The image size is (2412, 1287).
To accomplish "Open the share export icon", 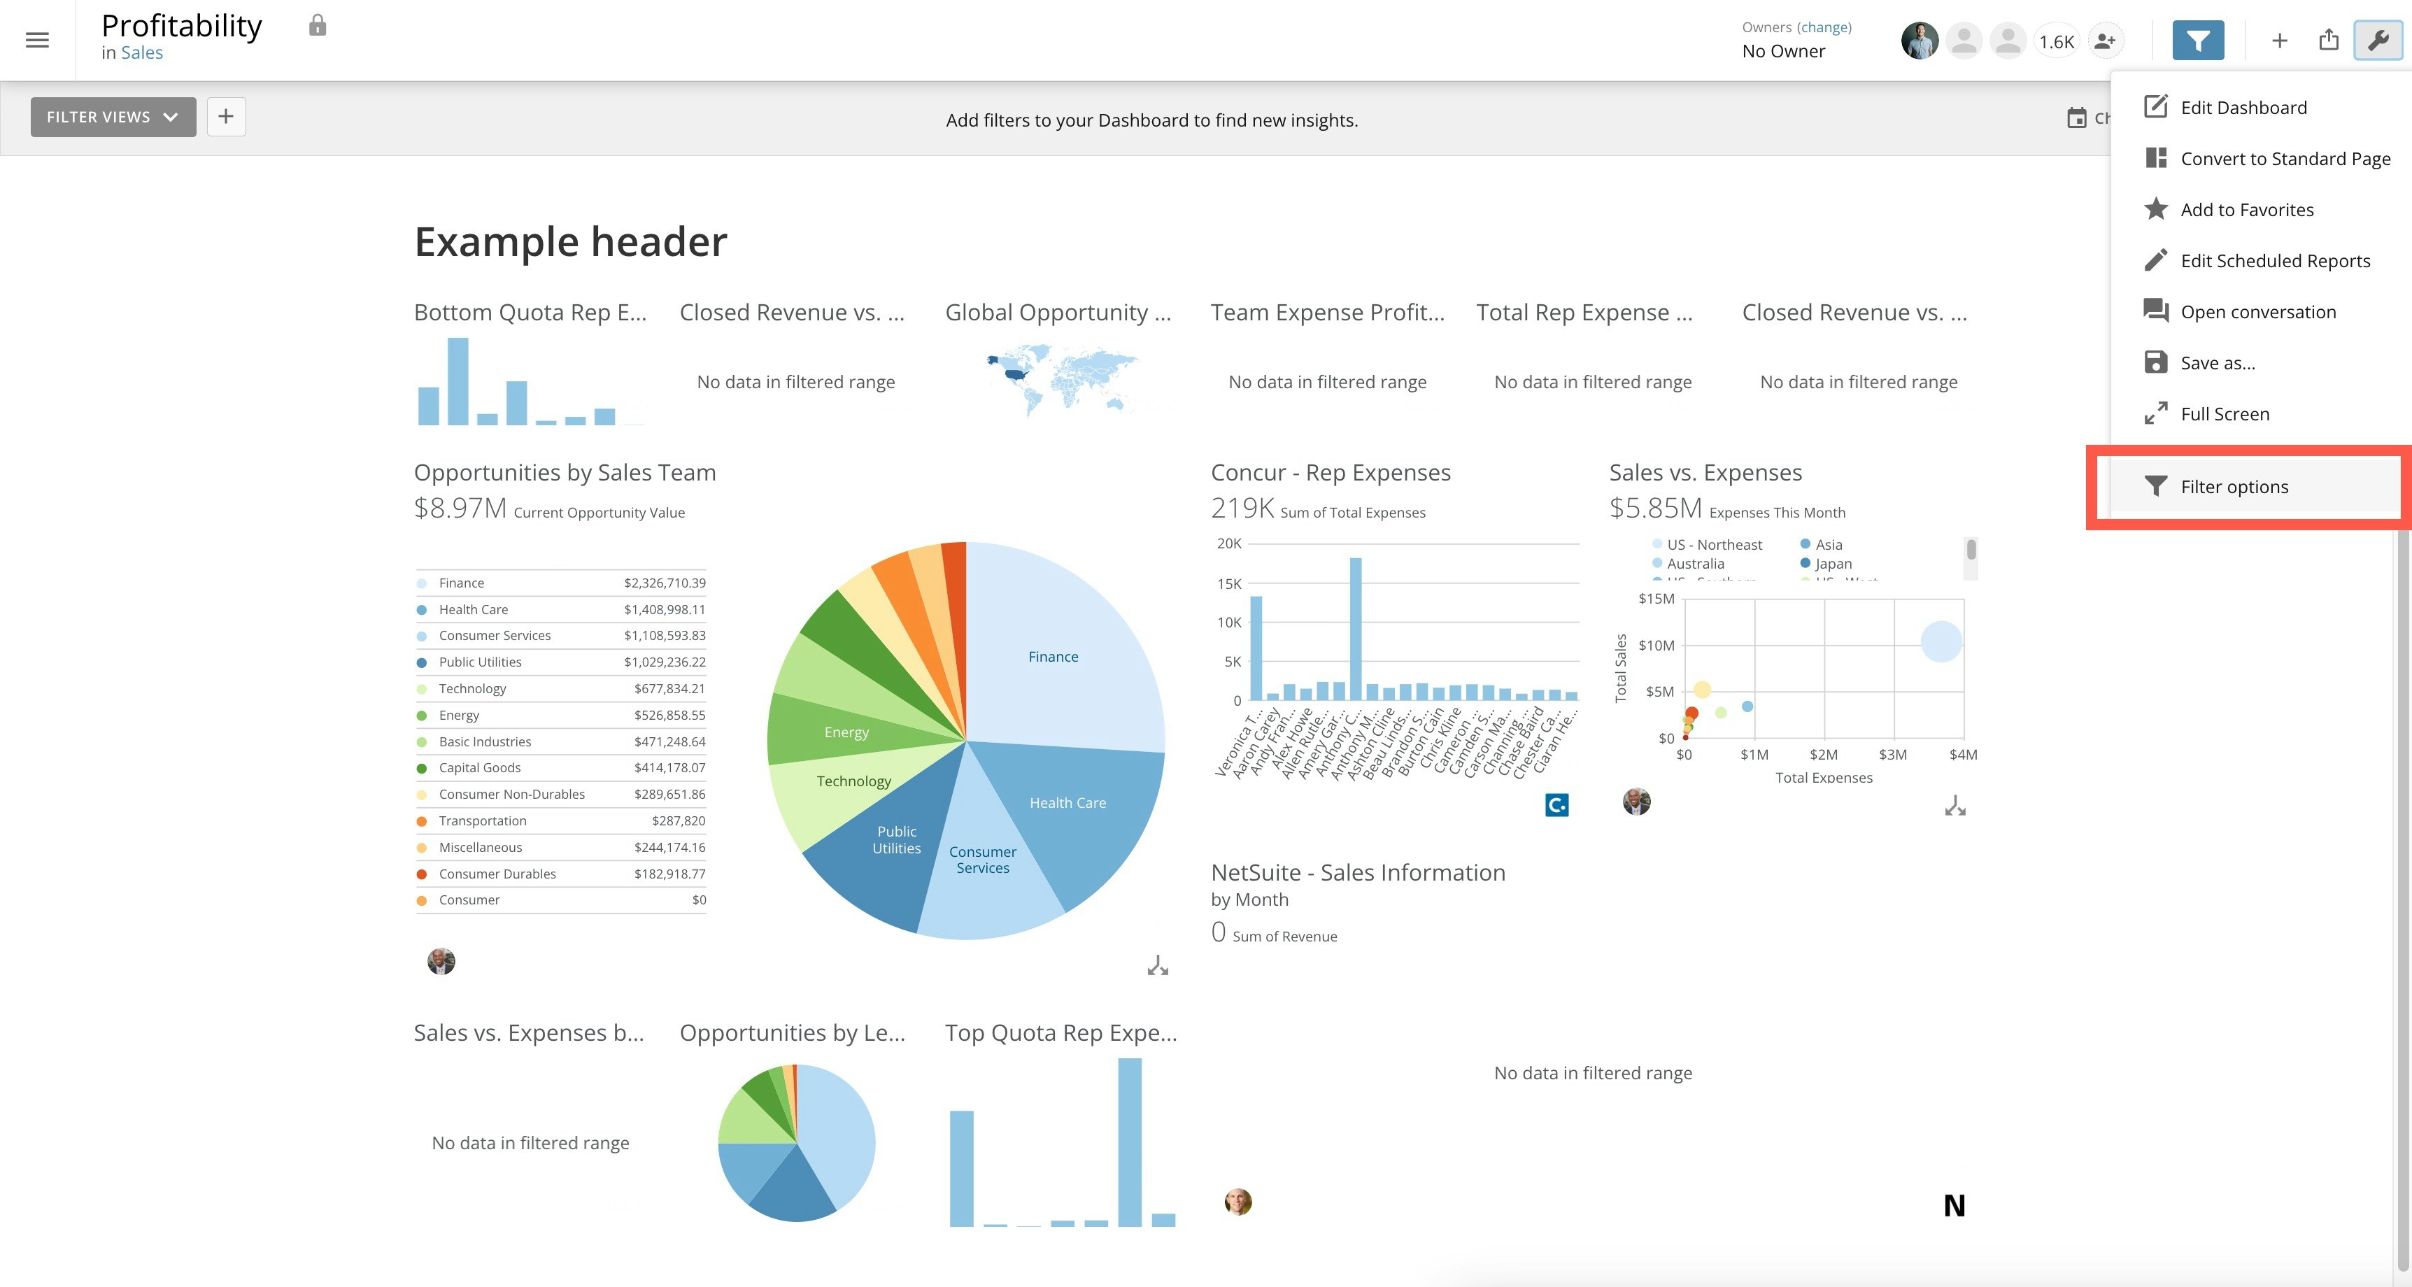I will 2329,41.
